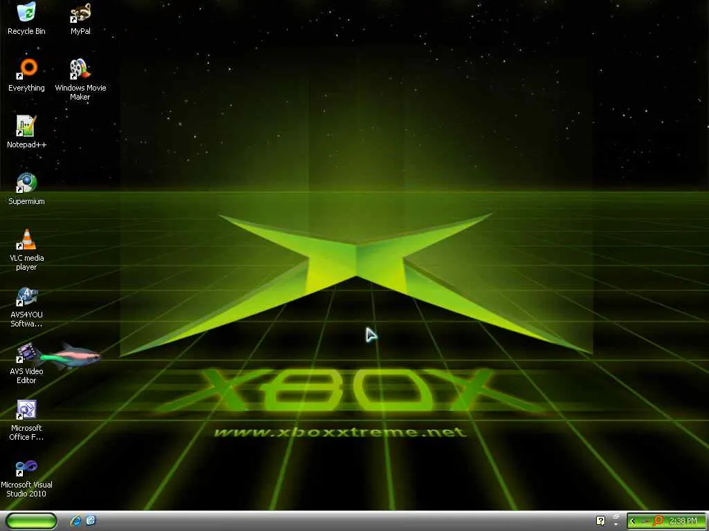709x531 pixels.
Task: Select the Notepad++ desktop shortcut
Action: coord(26,132)
